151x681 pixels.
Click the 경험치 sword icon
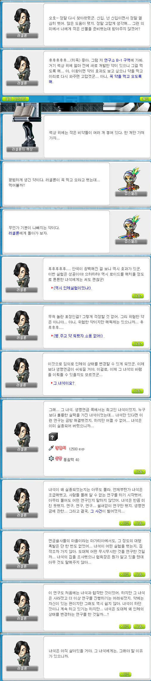coord(51,448)
